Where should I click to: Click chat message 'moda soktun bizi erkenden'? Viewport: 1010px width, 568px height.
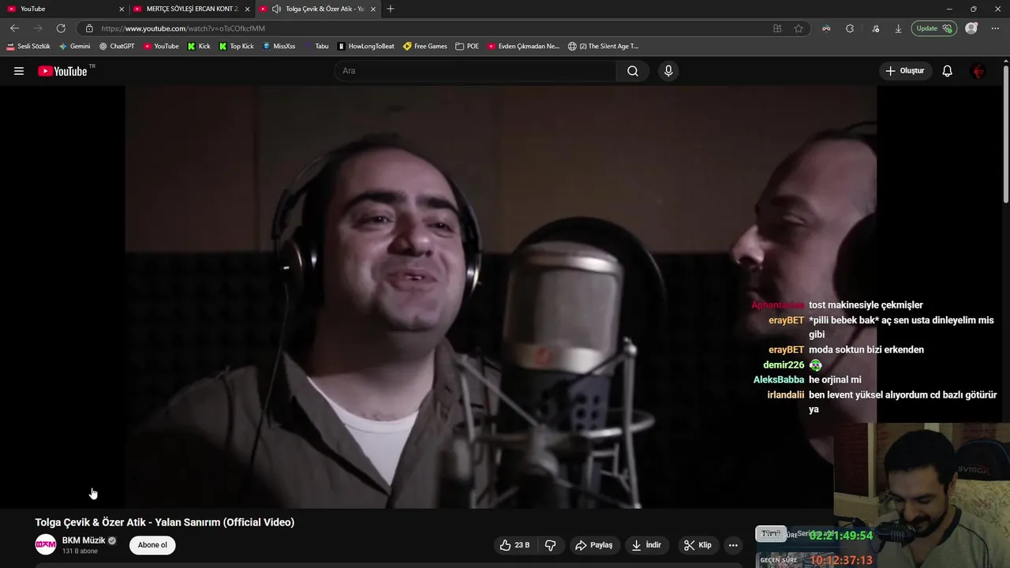coord(866,349)
